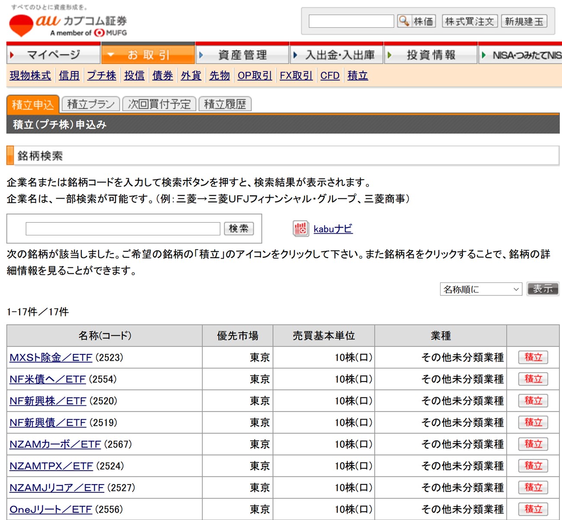
Task: Click the 1-17件／17件 result count text
Action: click(x=38, y=312)
